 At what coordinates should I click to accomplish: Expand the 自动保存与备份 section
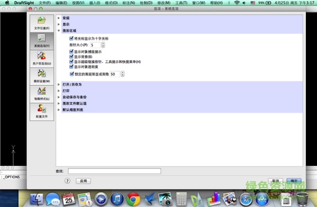[59, 97]
